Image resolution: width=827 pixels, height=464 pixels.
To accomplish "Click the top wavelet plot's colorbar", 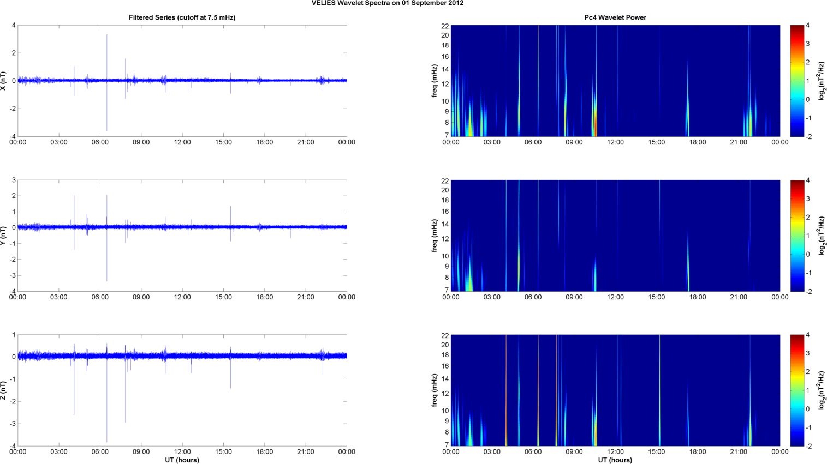I will (x=797, y=81).
